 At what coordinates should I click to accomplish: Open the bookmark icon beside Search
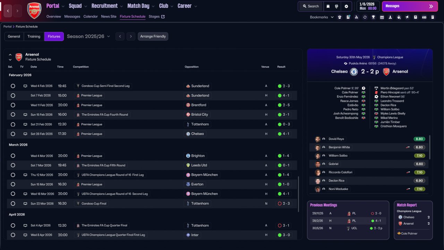328,6
